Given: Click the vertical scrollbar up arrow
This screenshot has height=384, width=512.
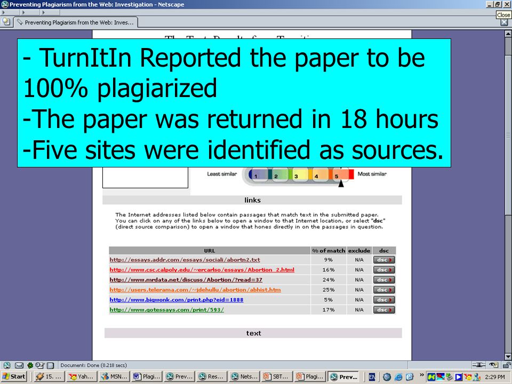Looking at the screenshot, I should (508, 33).
